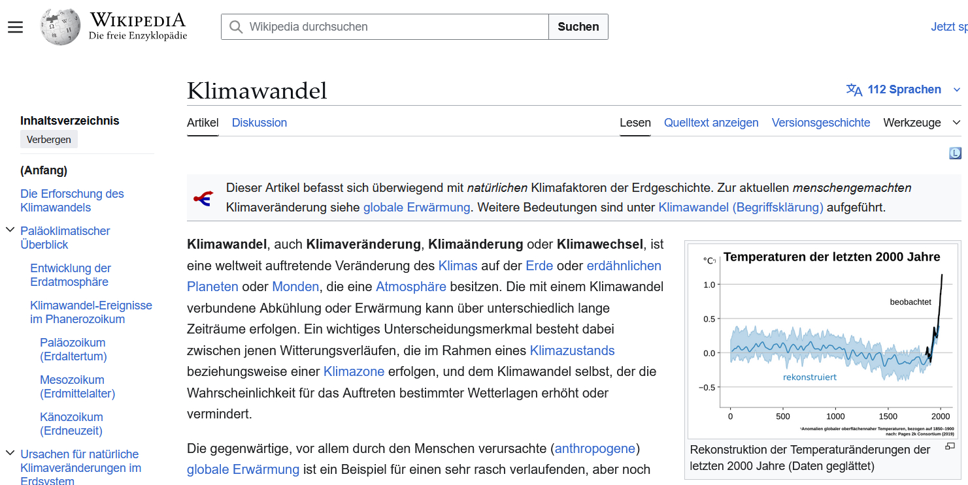Click the disambiguation fork icon
Image resolution: width=968 pixels, height=485 pixels.
click(203, 198)
